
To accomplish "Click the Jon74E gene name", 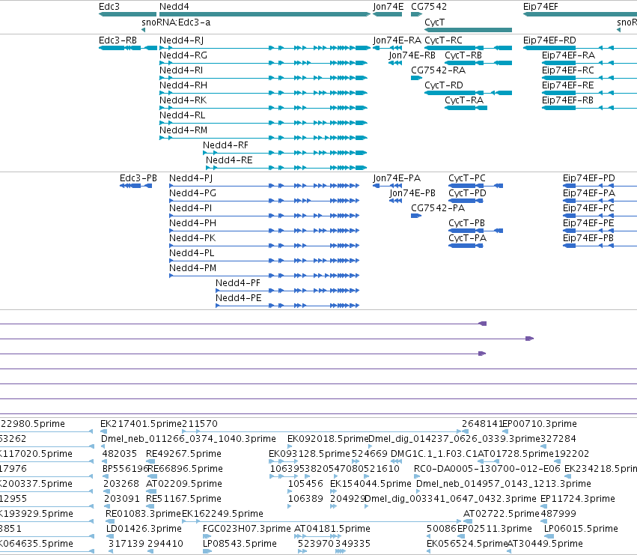I will point(388,7).
